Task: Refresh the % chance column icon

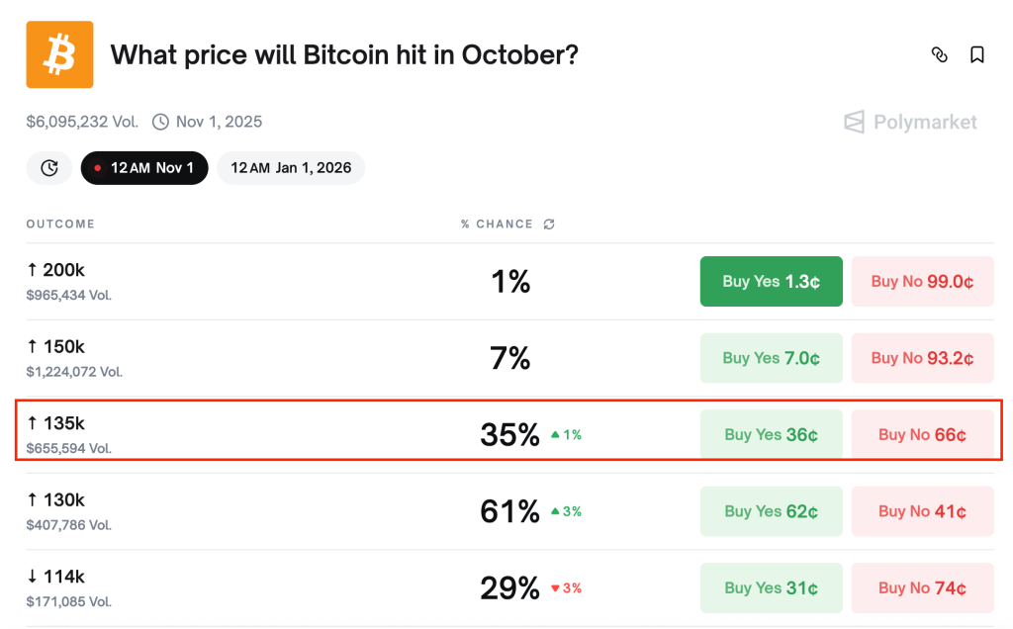Action: pos(549,225)
